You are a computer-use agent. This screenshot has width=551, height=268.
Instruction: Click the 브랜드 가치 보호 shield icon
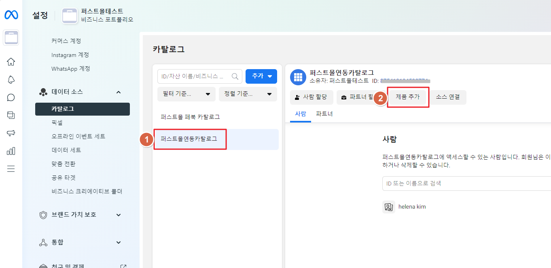coord(43,215)
